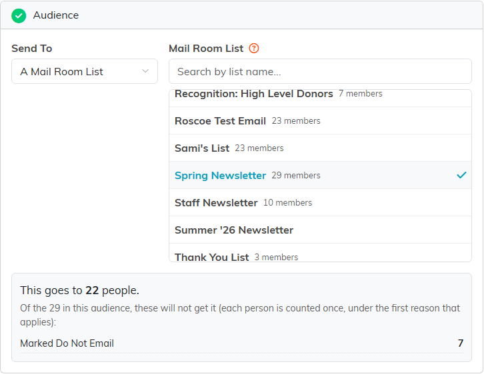This screenshot has width=484, height=374.
Task: Select the Spring Newsletter list row
Action: (320, 175)
